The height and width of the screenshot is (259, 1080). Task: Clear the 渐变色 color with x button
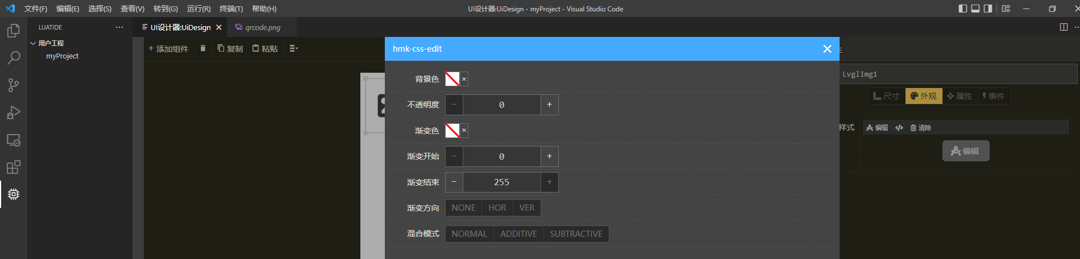464,131
